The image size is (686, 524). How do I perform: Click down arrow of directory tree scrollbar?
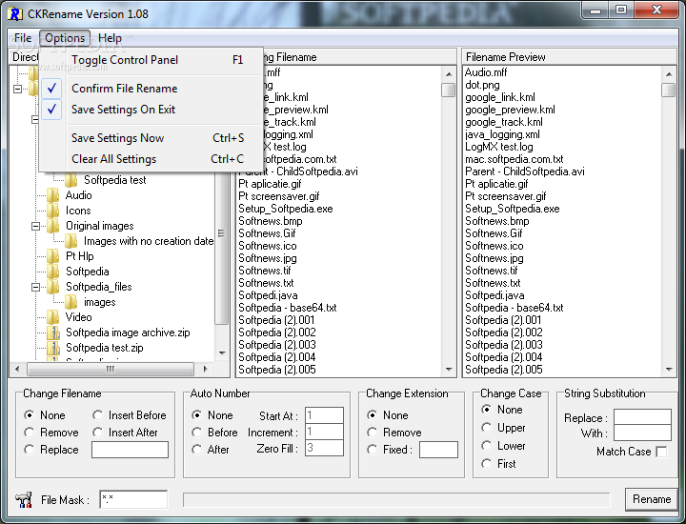222,353
